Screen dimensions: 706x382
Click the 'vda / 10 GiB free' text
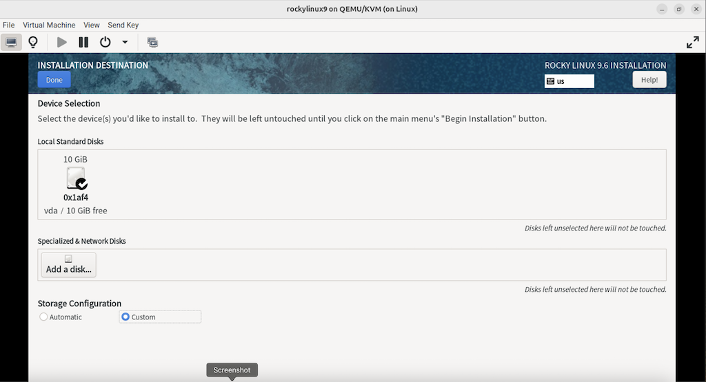[76, 211]
